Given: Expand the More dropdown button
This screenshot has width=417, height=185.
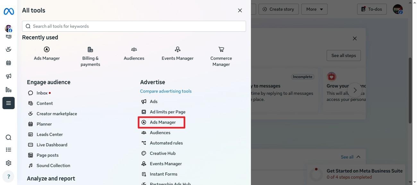Looking at the screenshot, I should pos(314,9).
